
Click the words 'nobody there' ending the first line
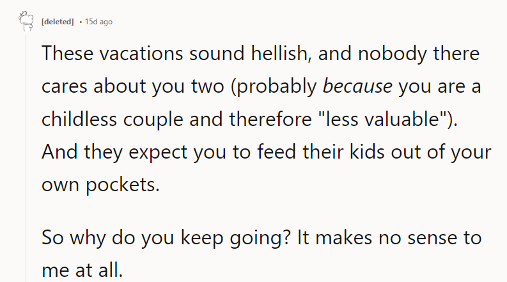point(418,53)
